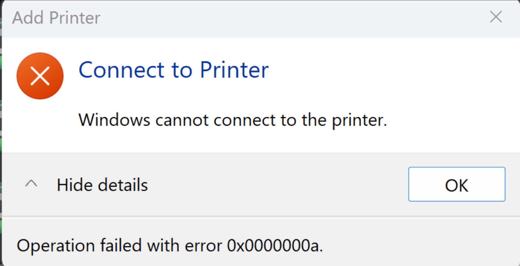Select the Windows cannot connect message text
The width and height of the screenshot is (520, 266).
tap(232, 120)
